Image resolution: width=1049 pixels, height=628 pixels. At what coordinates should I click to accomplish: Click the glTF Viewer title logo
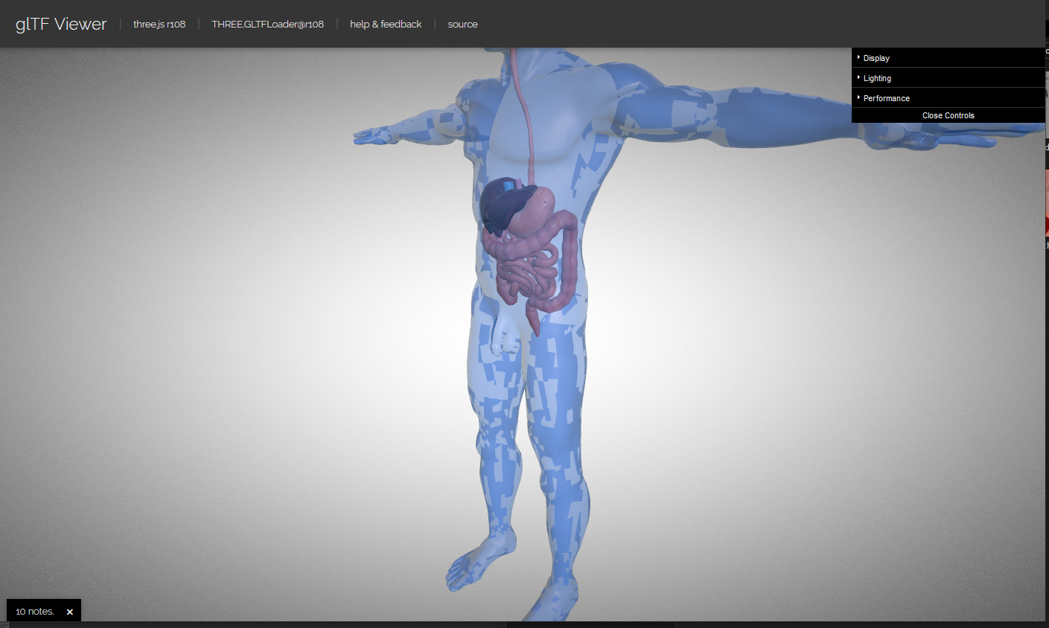[60, 23]
